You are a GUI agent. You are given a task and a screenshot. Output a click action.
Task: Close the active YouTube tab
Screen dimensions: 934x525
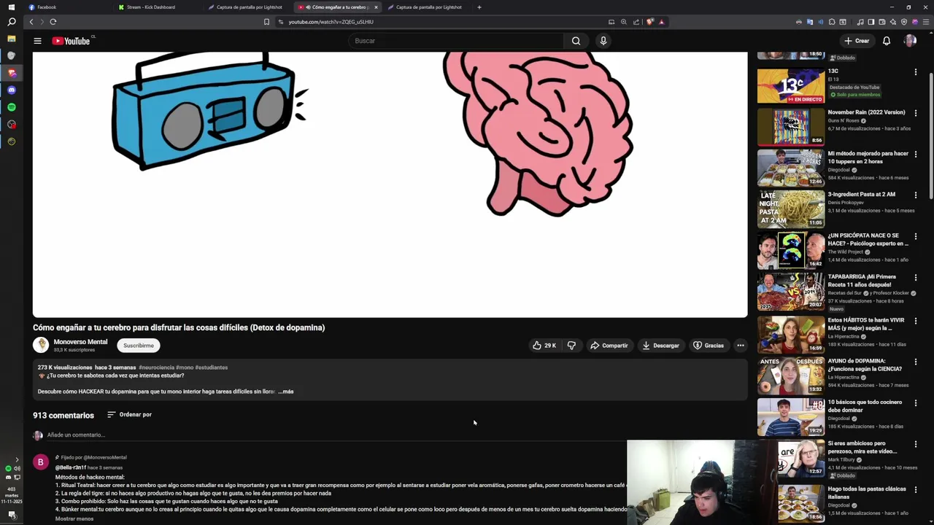pyautogui.click(x=376, y=7)
